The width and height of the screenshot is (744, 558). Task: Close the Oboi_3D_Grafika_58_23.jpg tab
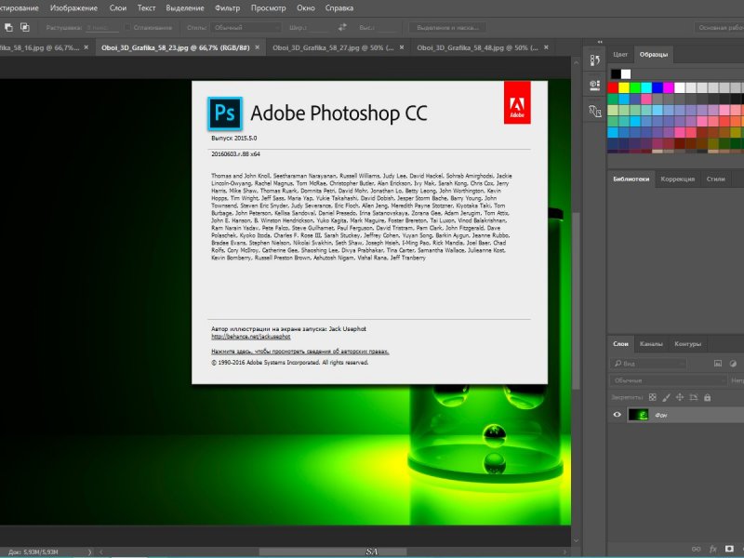pyautogui.click(x=258, y=47)
